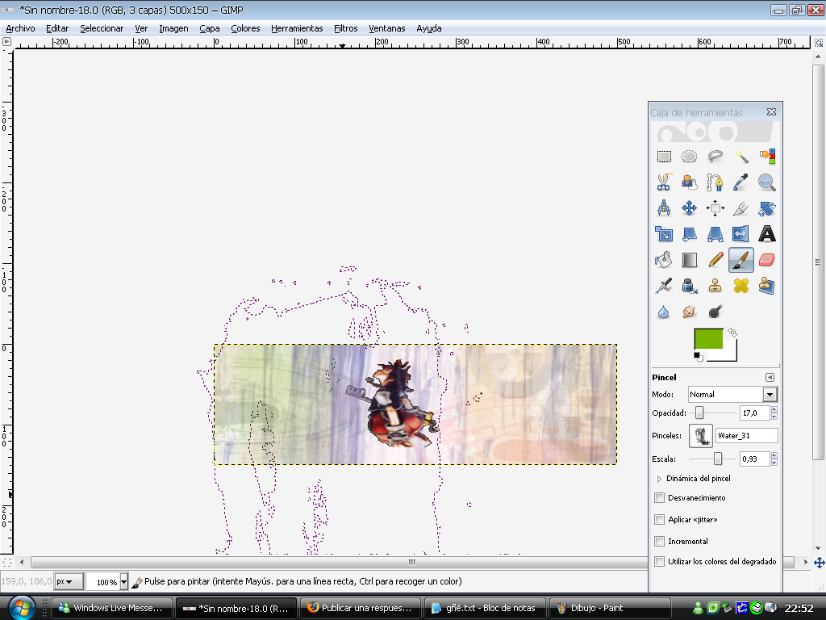Screen dimensions: 826x620
Task: Switch to Dibujo - Paint in taskbar
Action: [610, 608]
